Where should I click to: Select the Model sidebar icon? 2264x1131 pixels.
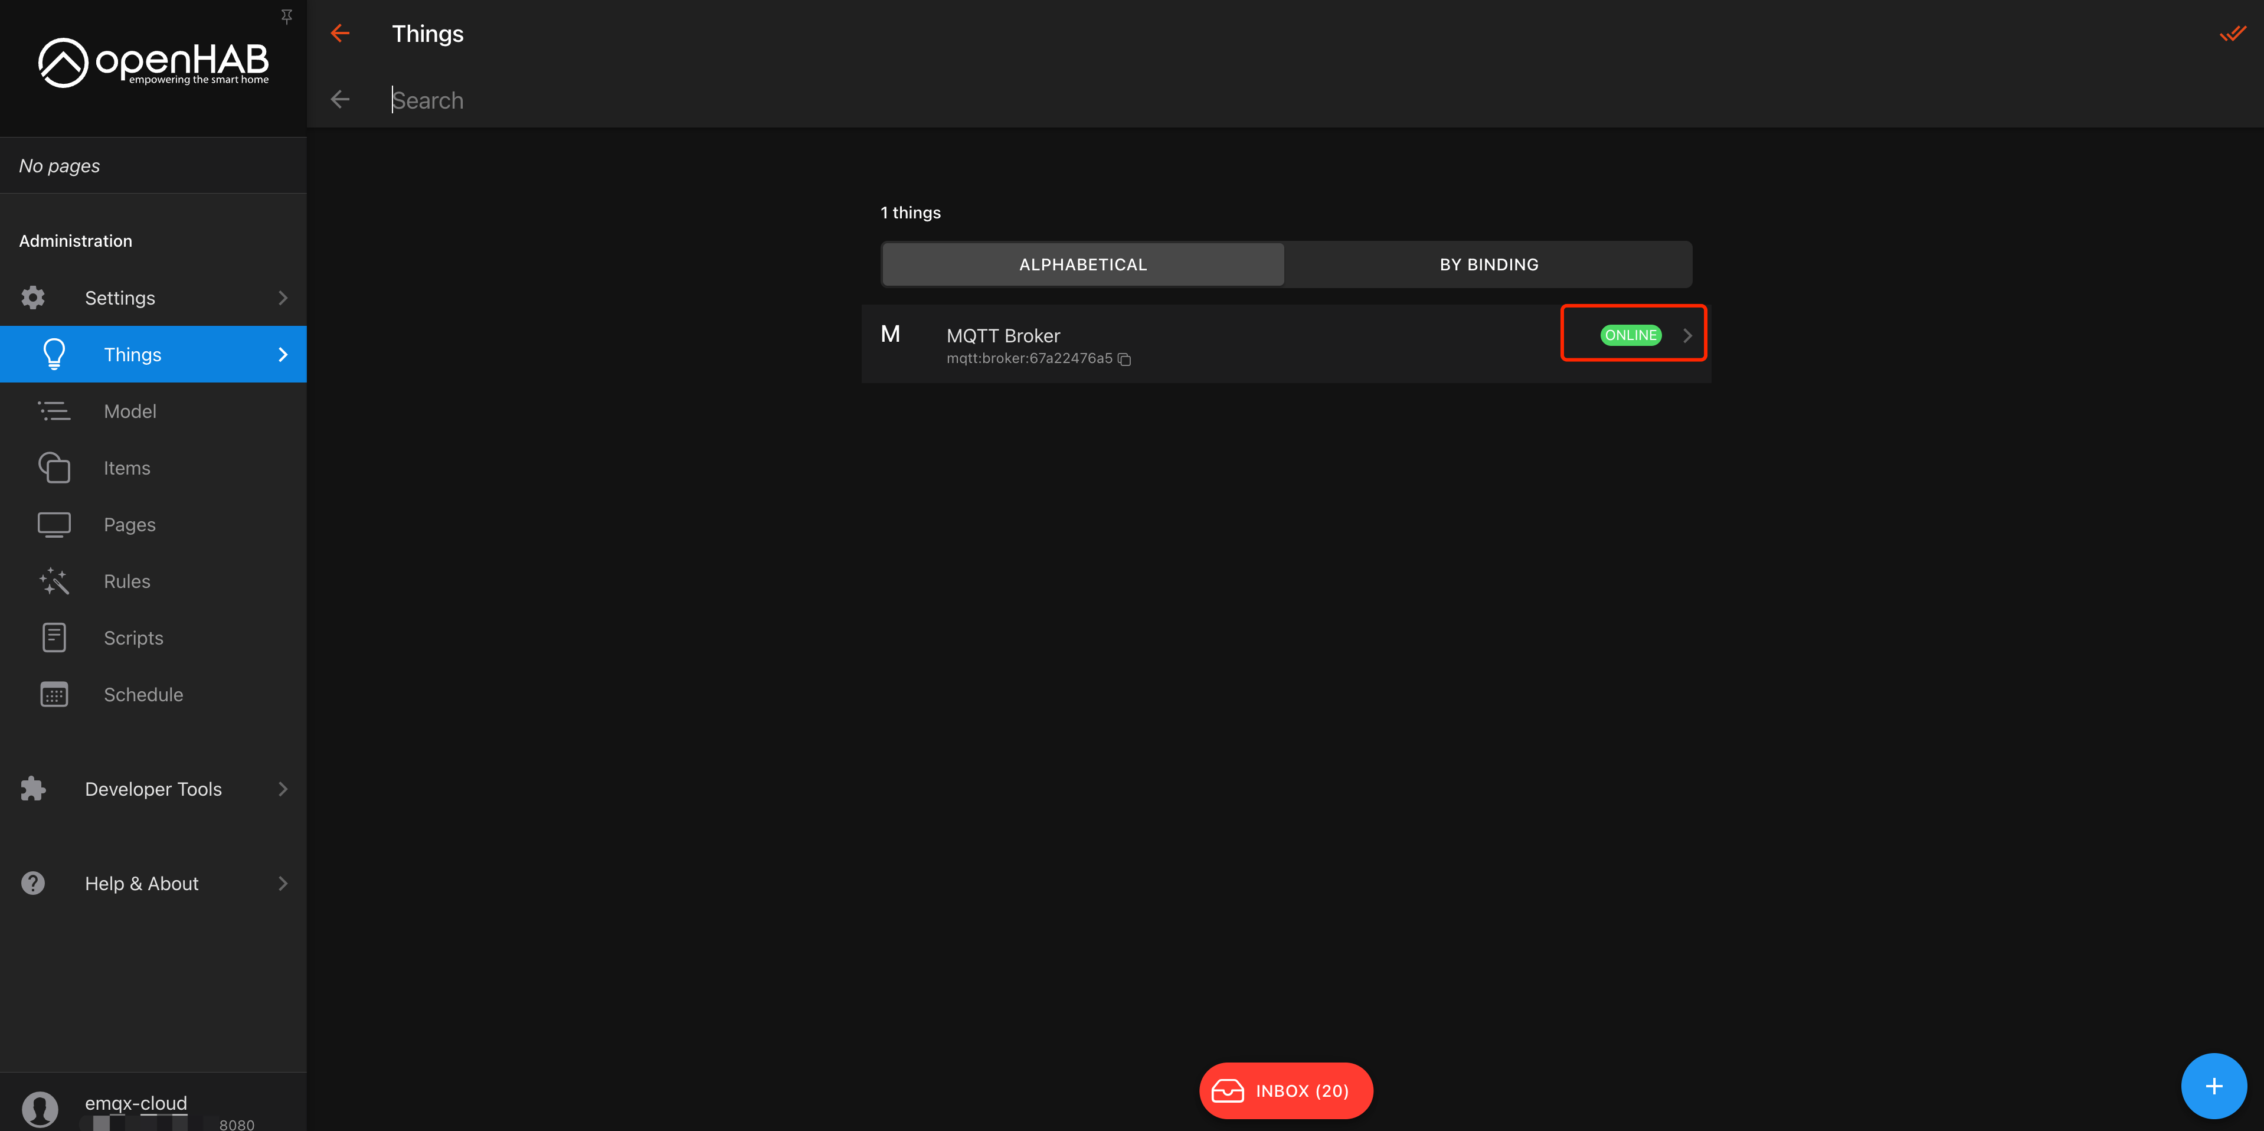(x=54, y=410)
